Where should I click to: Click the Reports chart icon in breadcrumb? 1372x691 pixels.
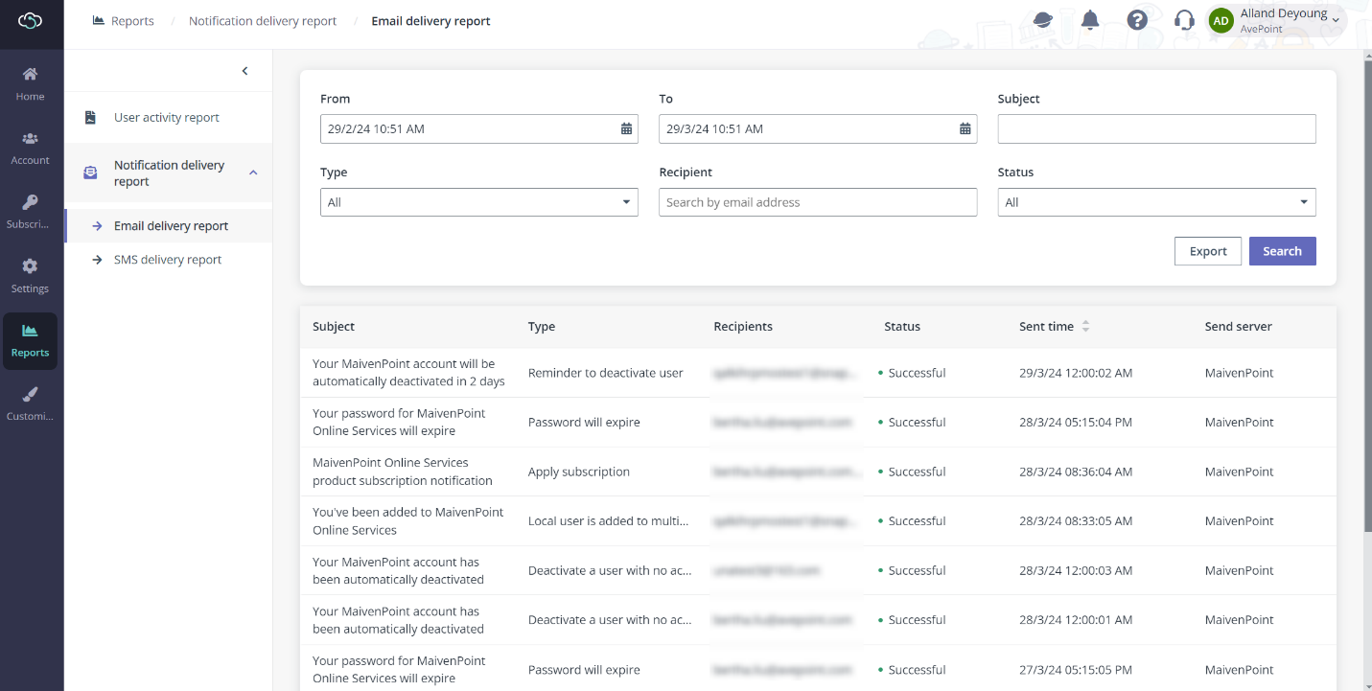click(98, 20)
